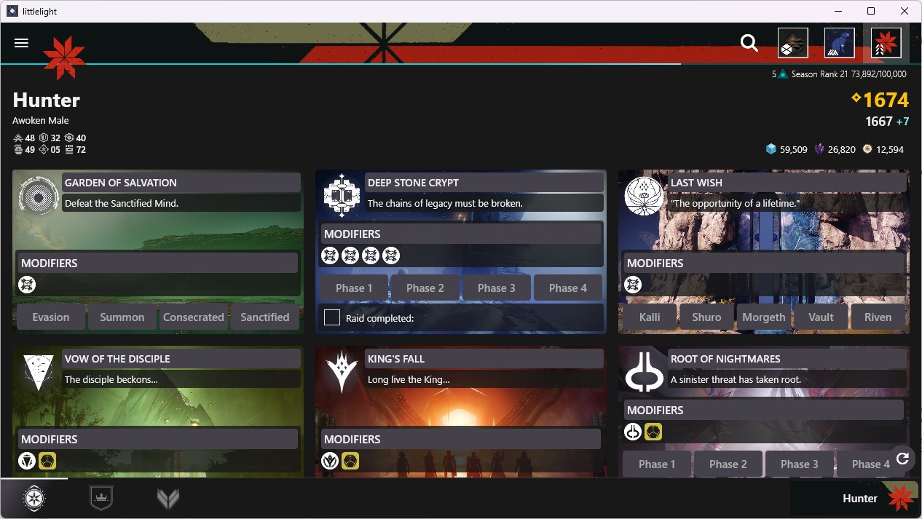The width and height of the screenshot is (922, 519).
Task: Click the King's Fall title
Action: [396, 359]
